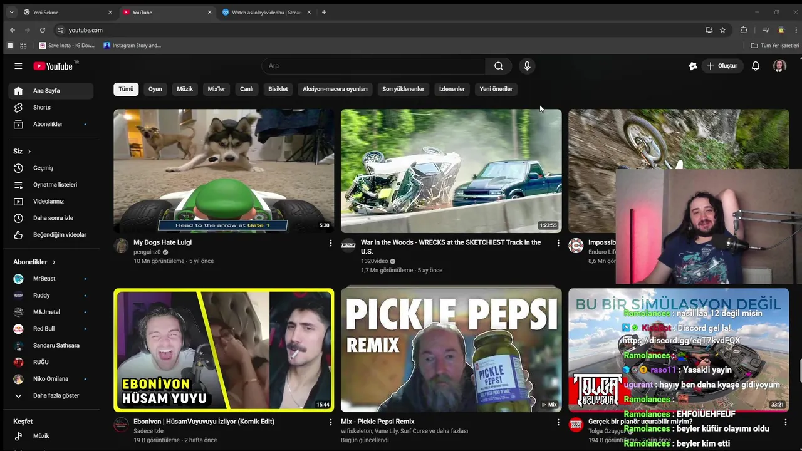Screen dimensions: 802x451
Task: Select the Mix'ler filter chip
Action: (x=216, y=89)
